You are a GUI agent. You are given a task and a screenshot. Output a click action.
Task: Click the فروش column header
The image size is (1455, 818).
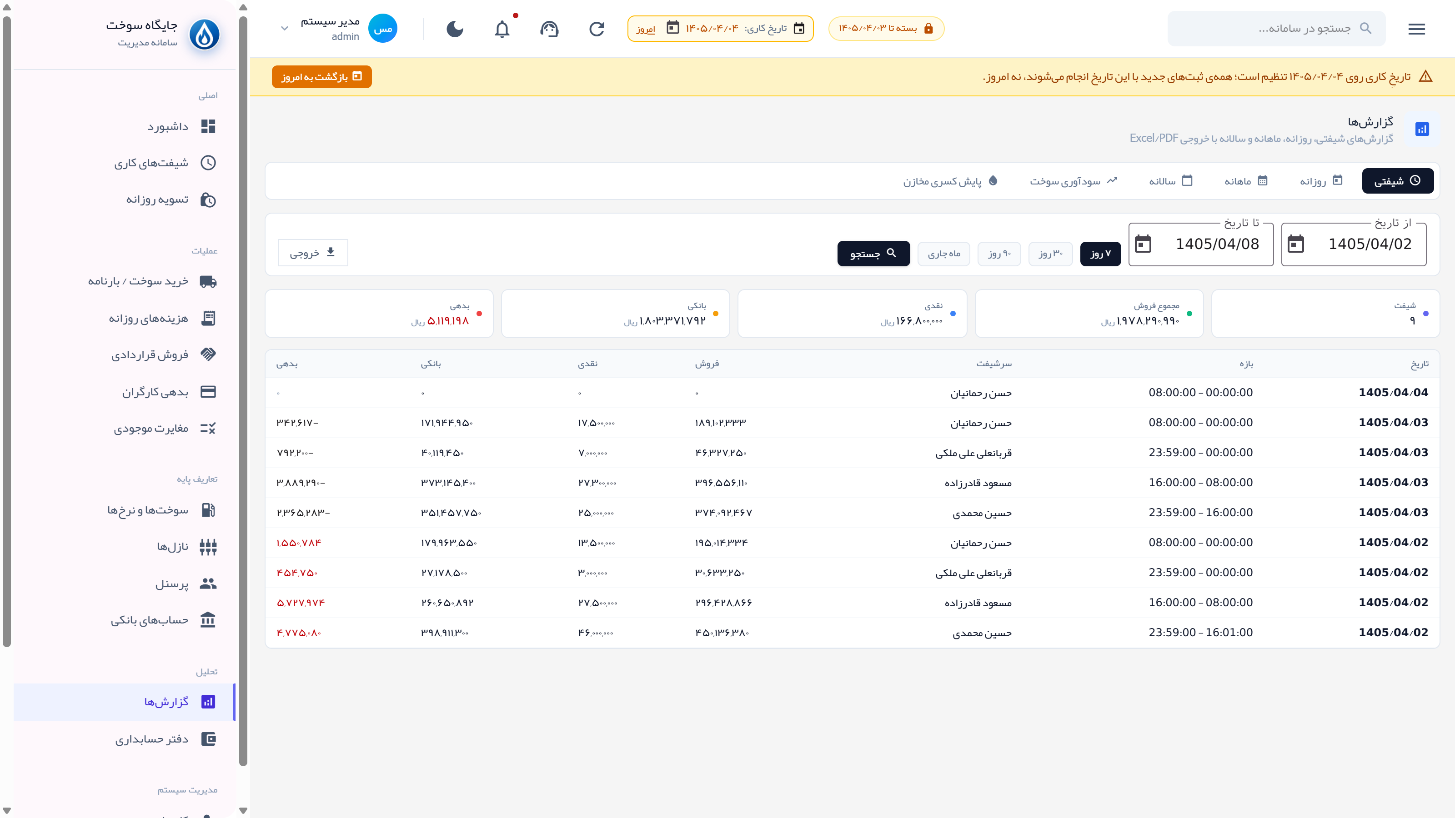pyautogui.click(x=707, y=364)
